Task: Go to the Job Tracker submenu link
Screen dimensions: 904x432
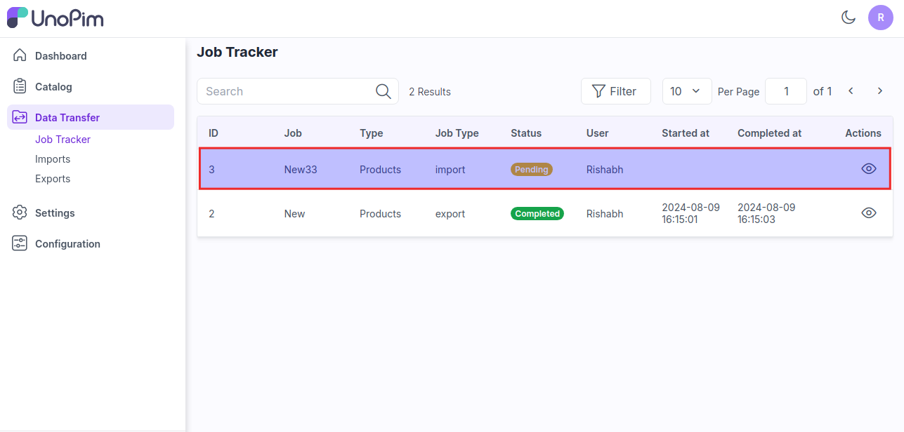Action: [63, 140]
